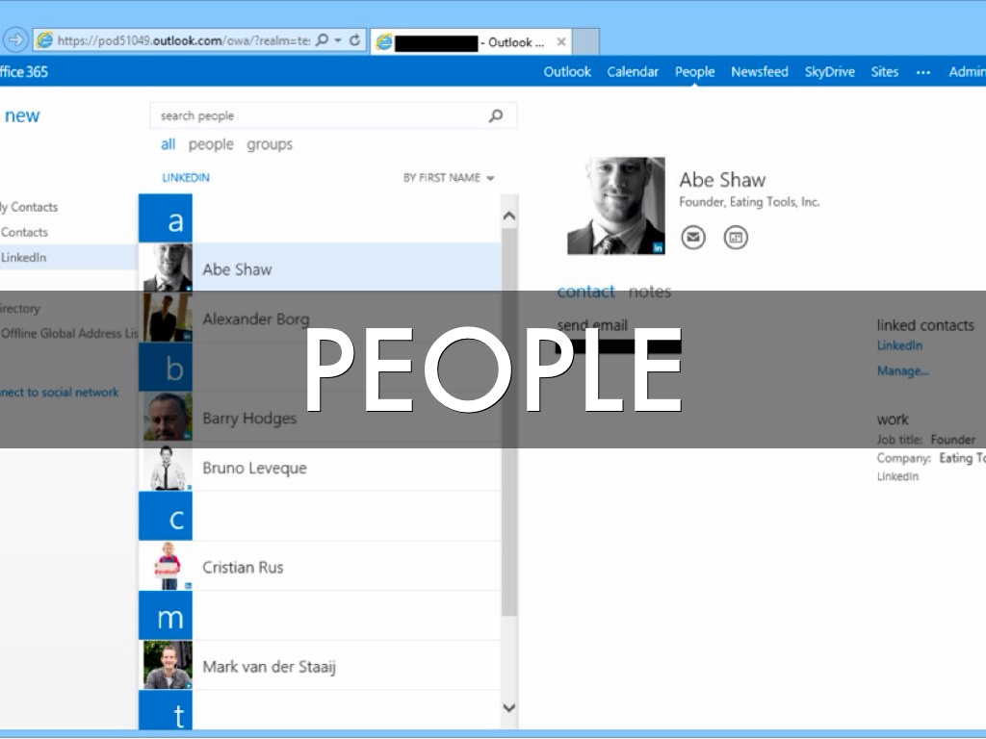Click in the search people input field
The image size is (986, 739).
click(x=318, y=116)
